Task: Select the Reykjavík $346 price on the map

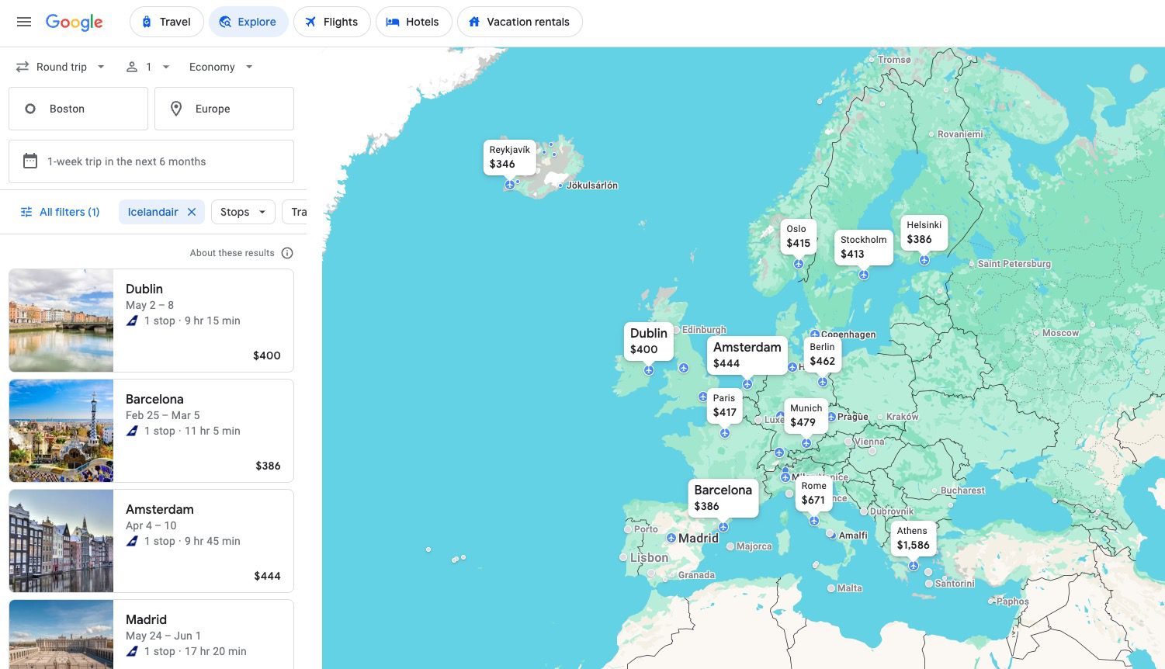Action: (509, 157)
